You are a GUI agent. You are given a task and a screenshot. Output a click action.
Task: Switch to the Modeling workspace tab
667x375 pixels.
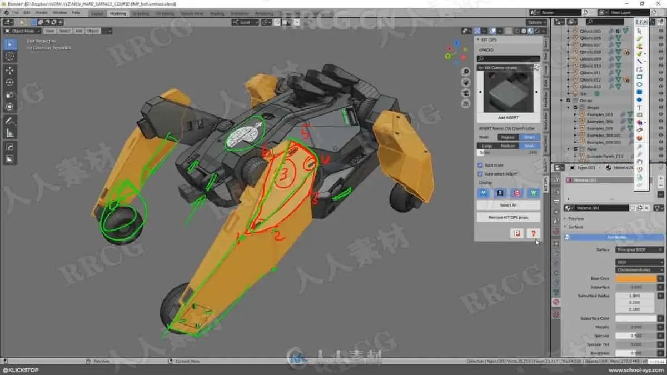(x=118, y=13)
